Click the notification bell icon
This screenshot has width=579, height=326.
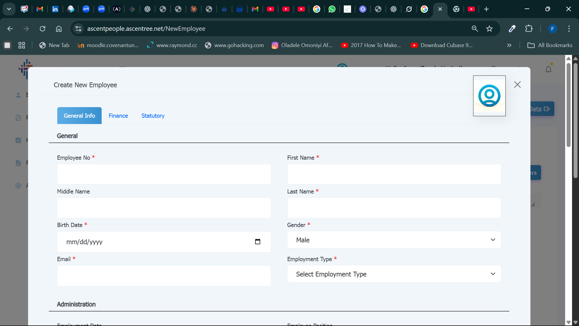(548, 69)
